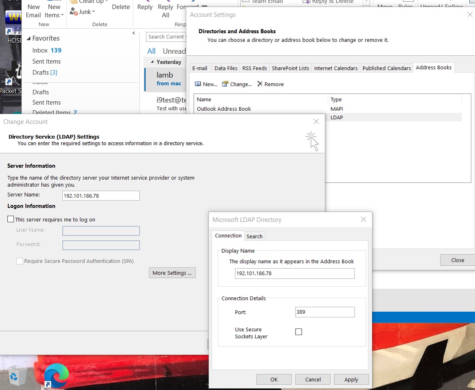Screen dimensions: 475x390
Task: Enable Use Secure Sockets Layer checkbox
Action: click(x=299, y=332)
